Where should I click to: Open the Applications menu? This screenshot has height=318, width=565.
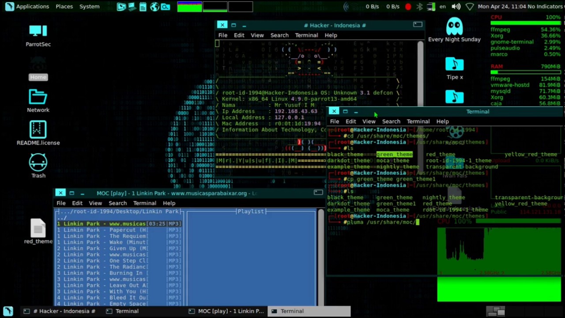tap(32, 7)
